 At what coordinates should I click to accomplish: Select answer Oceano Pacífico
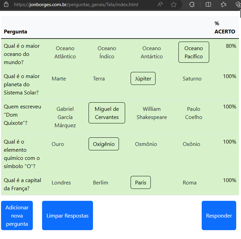click(193, 53)
